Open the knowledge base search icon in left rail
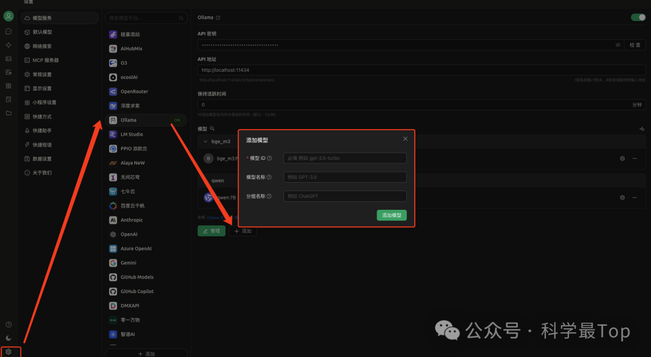651x357 pixels. 8,100
